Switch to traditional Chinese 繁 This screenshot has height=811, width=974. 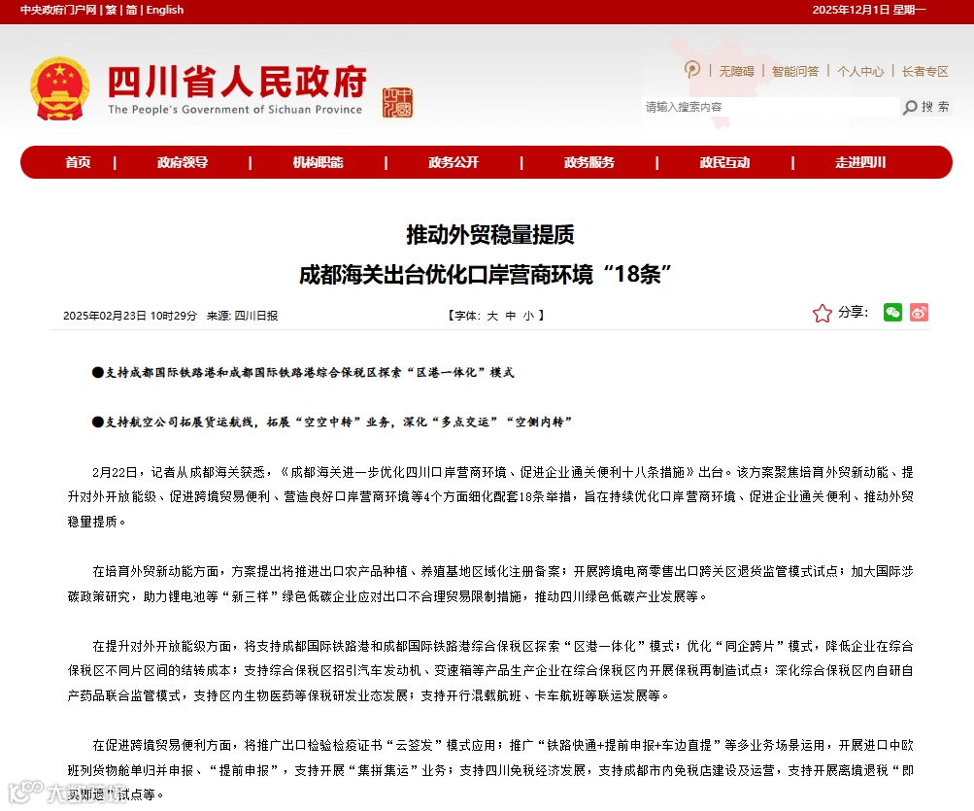tap(112, 10)
